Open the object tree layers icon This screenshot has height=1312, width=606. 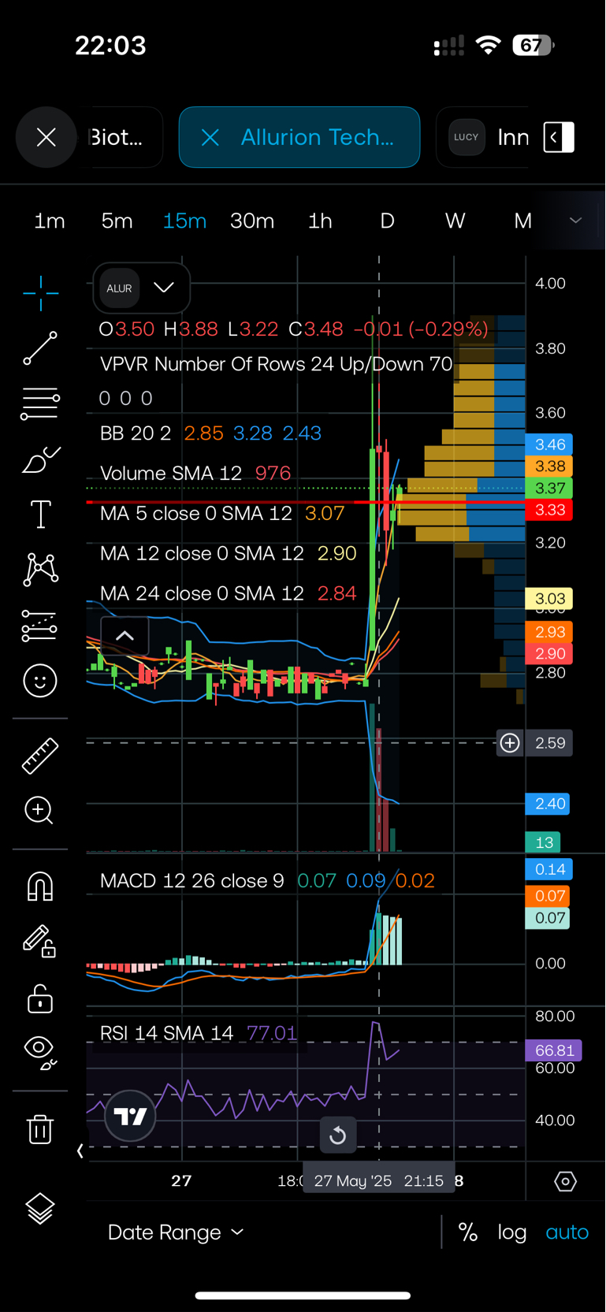(x=40, y=1208)
